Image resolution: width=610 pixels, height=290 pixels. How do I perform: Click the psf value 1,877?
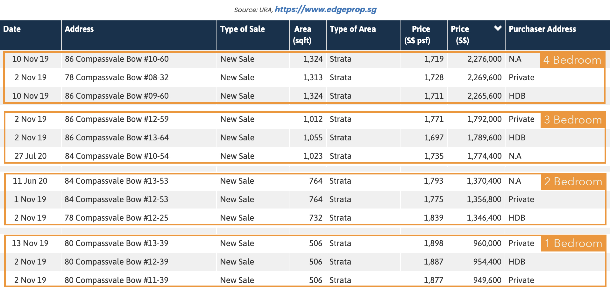(x=433, y=280)
